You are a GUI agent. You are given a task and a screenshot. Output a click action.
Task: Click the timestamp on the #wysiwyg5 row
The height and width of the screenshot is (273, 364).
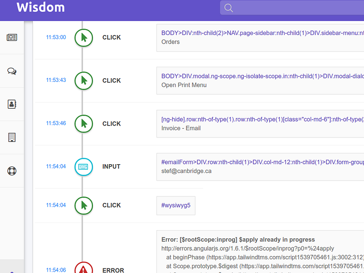56,205
